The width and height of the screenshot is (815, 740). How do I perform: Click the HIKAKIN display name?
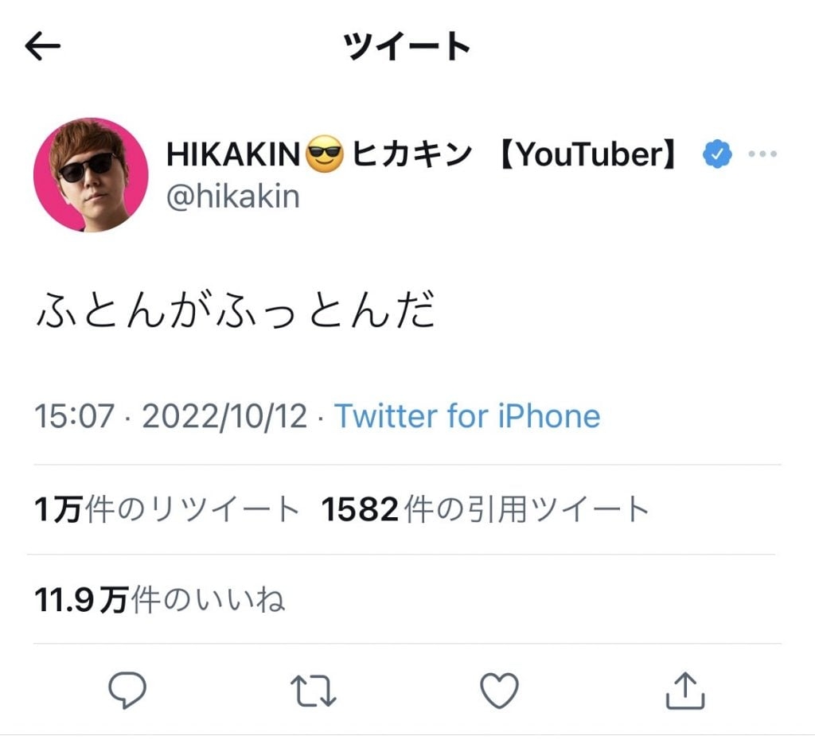point(233,154)
